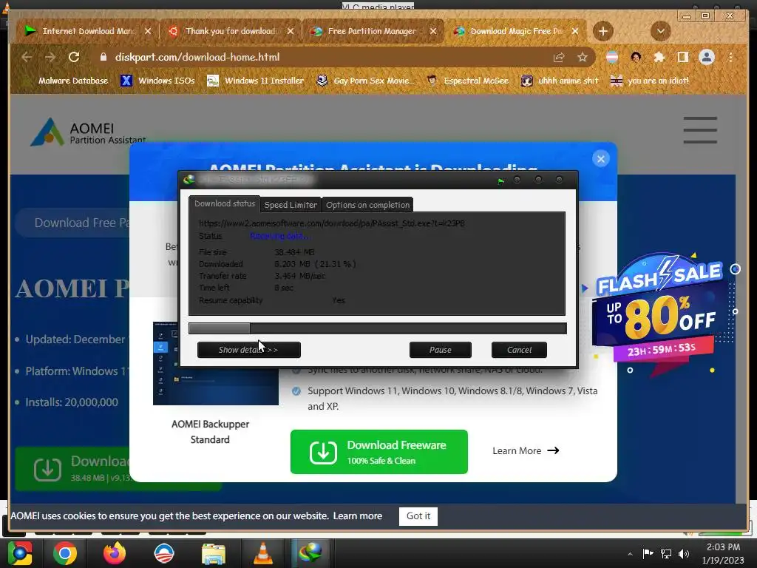
Task: Open the extensions puzzle icon
Action: point(659,58)
